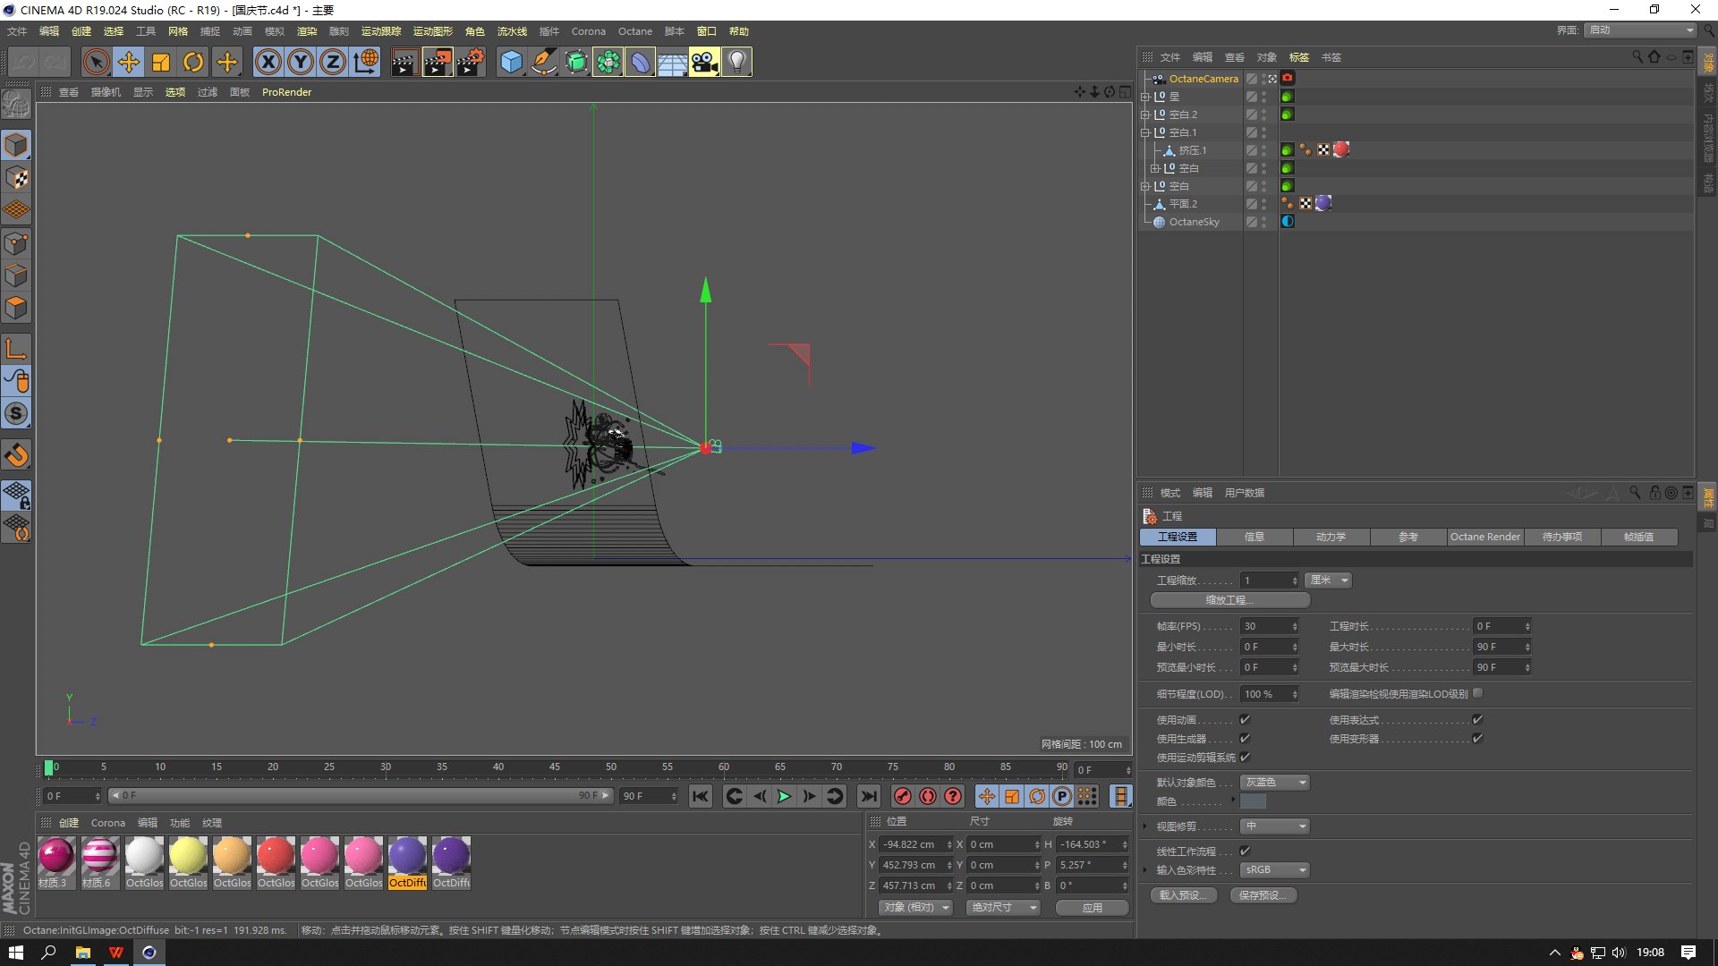Switch the coordinate system icon
This screenshot has width=1718, height=966.
(x=365, y=62)
